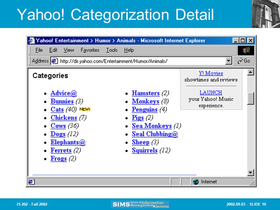Open the Ferrets category link
Viewport: 280px width, 210px height.
pyautogui.click(x=61, y=150)
